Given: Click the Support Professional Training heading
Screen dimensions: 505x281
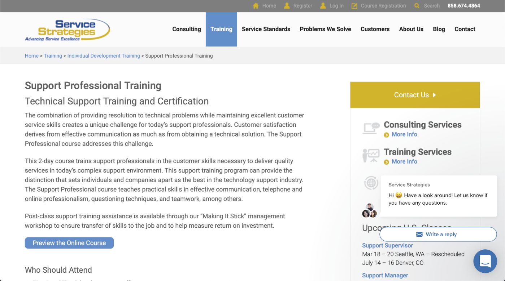Looking at the screenshot, I should pos(93,85).
